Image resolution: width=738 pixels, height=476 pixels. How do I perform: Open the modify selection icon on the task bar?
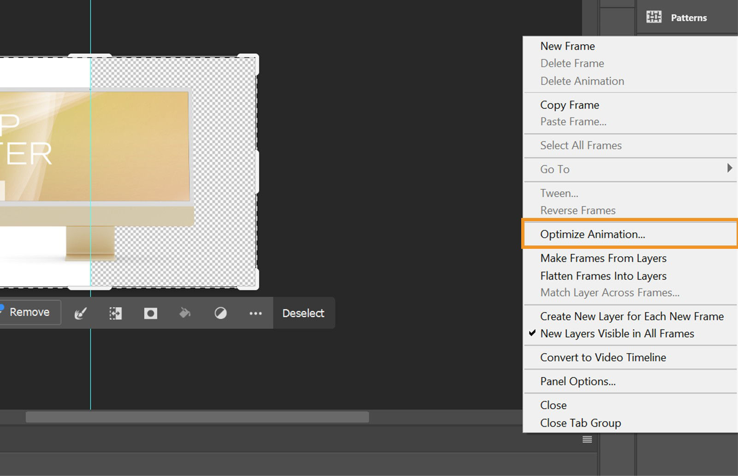115,313
